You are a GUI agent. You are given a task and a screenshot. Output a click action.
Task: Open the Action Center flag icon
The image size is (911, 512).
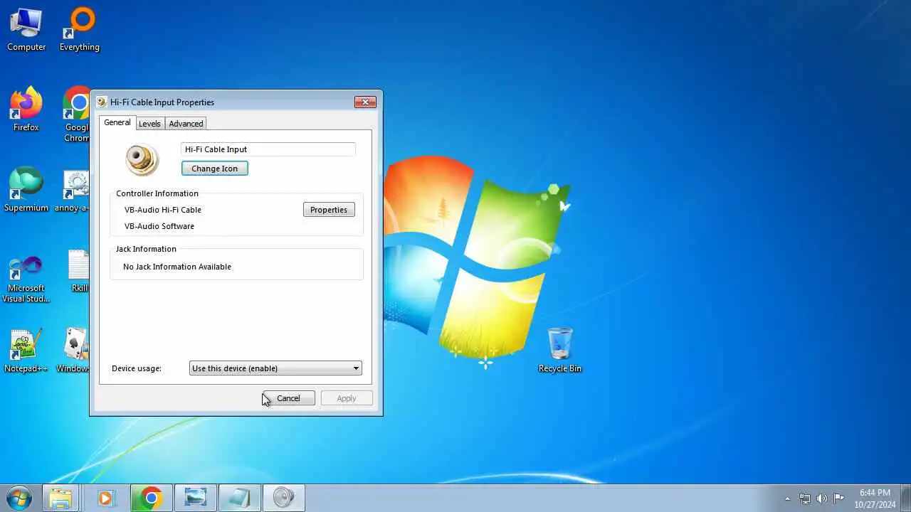(x=839, y=498)
